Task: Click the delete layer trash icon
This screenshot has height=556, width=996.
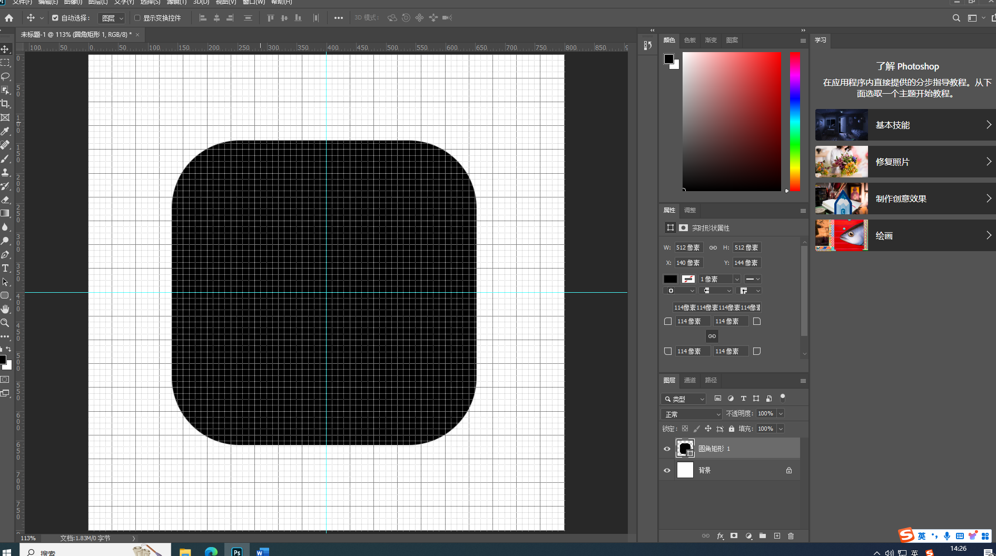Action: (791, 536)
